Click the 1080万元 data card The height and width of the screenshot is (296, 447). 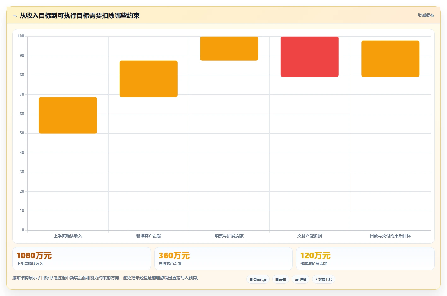[82, 259]
